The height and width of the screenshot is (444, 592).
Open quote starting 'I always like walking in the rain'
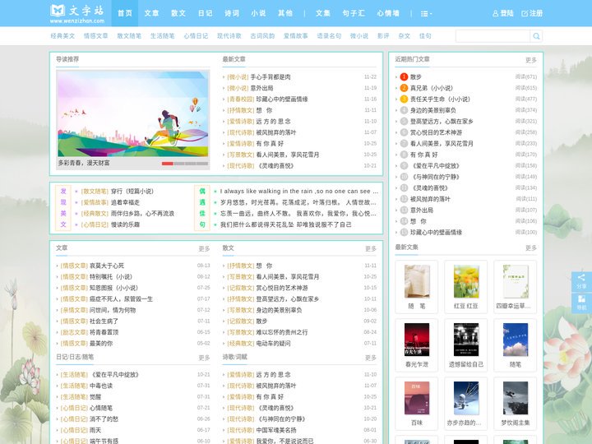298,192
